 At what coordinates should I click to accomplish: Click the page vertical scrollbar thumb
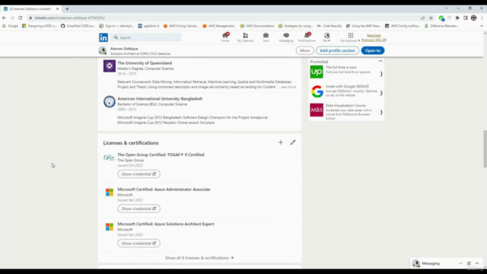tap(485, 149)
